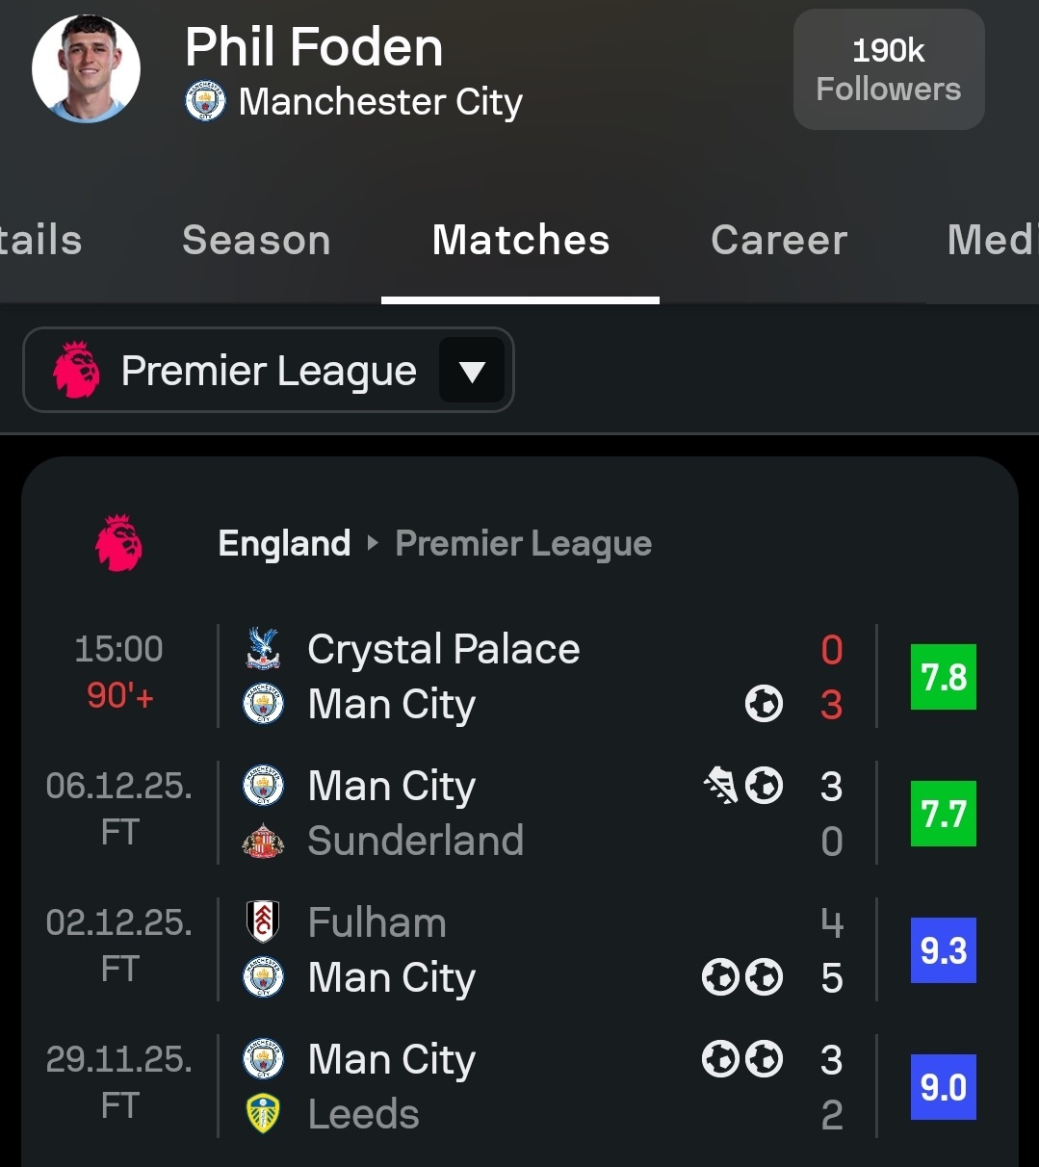This screenshot has width=1039, height=1167.
Task: Open the 7.8 rating badge for the live match
Action: coord(943,677)
